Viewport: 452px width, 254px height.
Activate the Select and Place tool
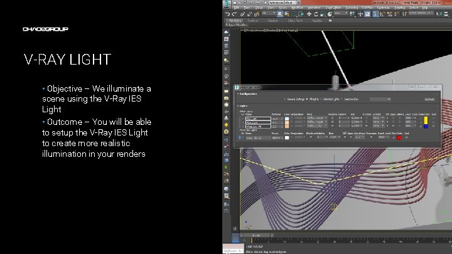[x=330, y=14]
